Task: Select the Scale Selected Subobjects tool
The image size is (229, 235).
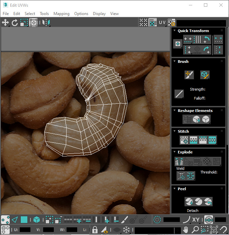Action: tap(24, 23)
